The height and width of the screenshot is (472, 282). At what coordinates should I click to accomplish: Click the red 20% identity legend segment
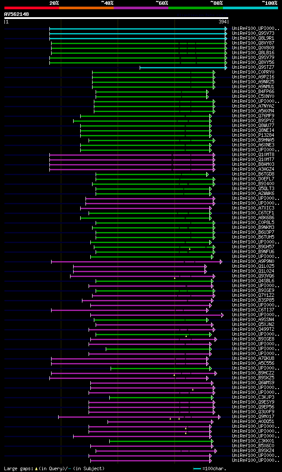[x=32, y=8]
